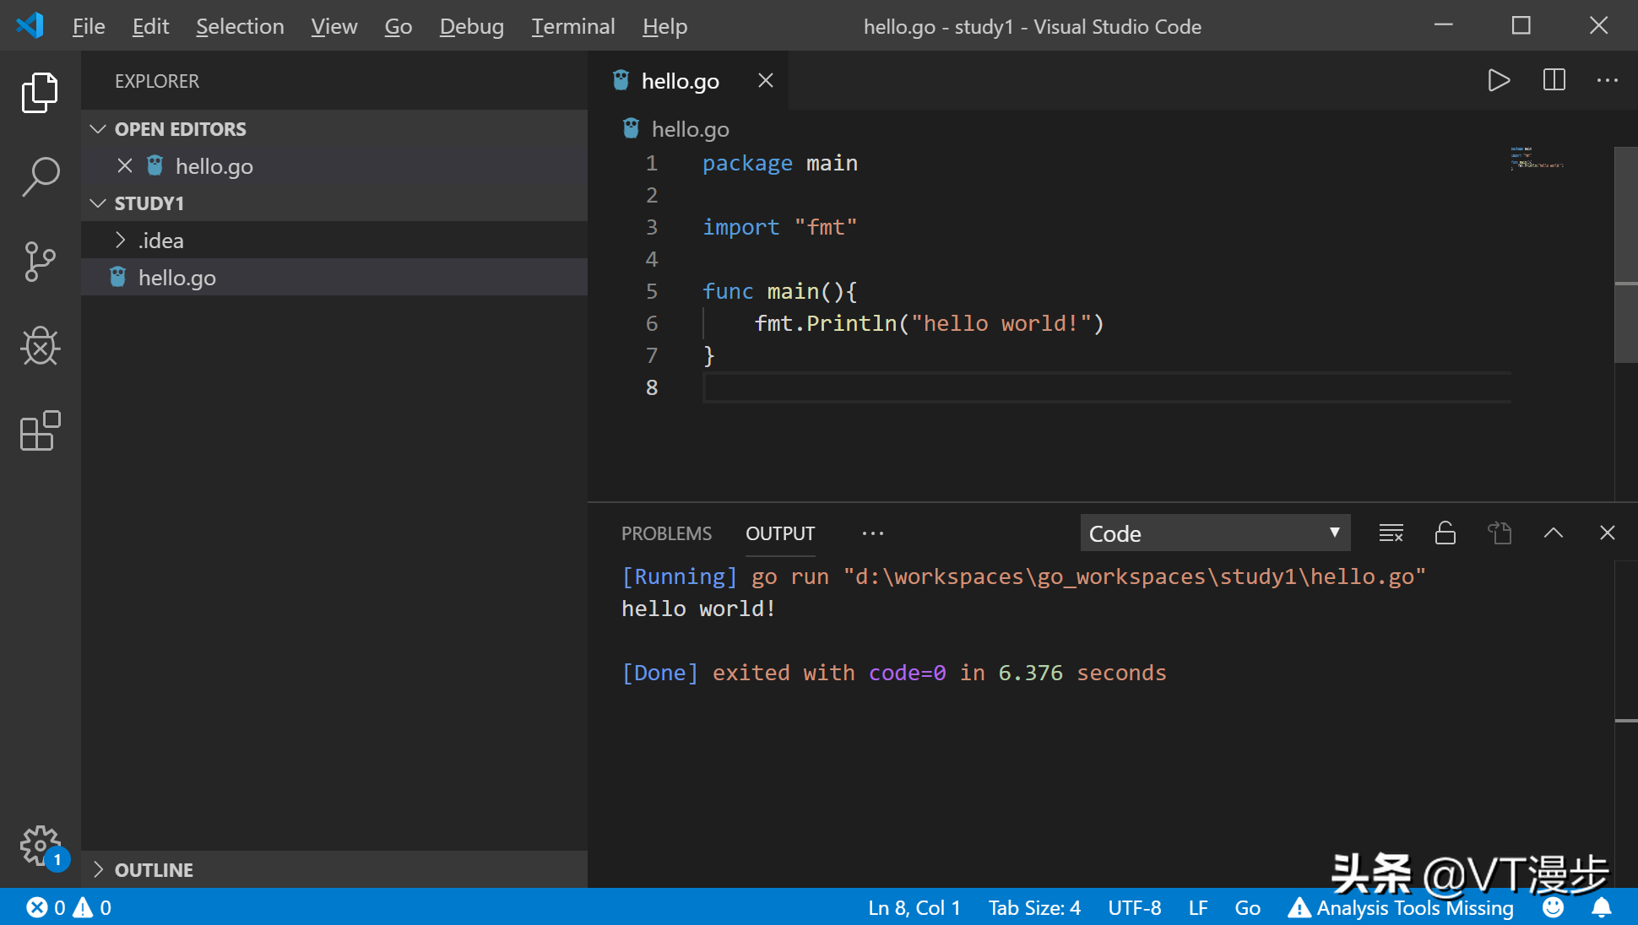This screenshot has width=1638, height=925.
Task: Close the hello.go editor tab
Action: point(766,80)
